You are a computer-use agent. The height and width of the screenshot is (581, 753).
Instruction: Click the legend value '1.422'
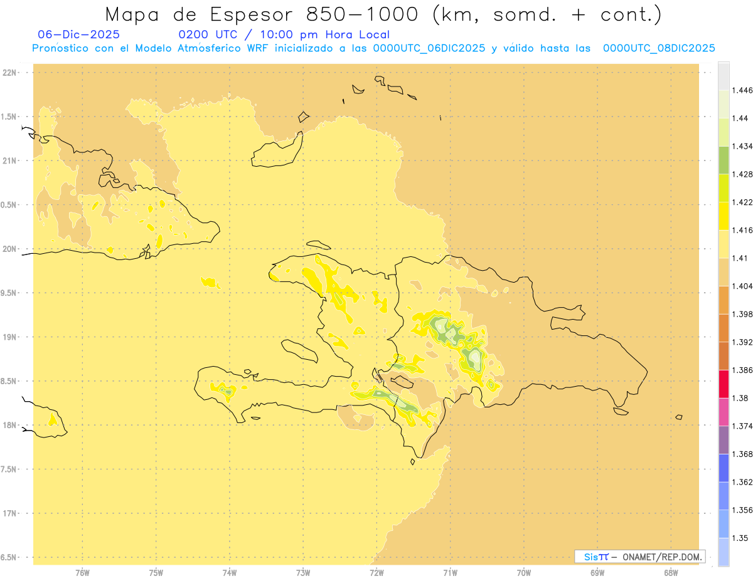[x=742, y=202]
